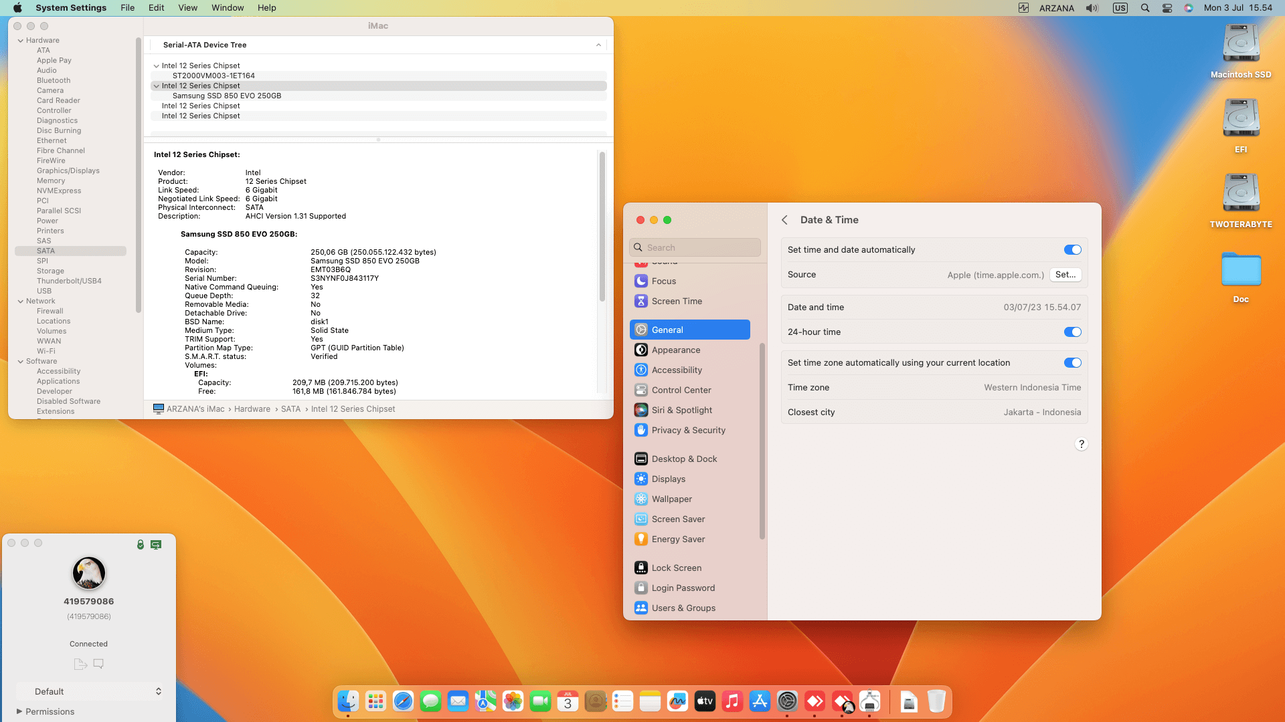Open Control Center from the menu bar
The image size is (1285, 722).
pyautogui.click(x=1167, y=8)
